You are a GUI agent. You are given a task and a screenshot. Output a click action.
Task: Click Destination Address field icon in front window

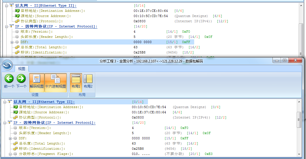[15, 107]
